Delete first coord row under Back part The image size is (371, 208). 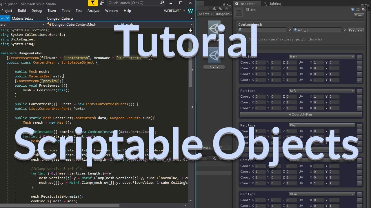[359, 63]
